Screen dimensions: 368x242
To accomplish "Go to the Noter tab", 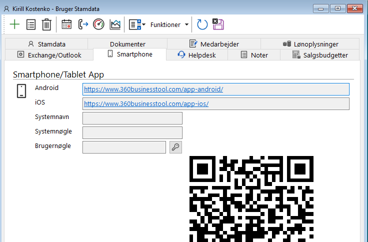I will click(x=254, y=55).
